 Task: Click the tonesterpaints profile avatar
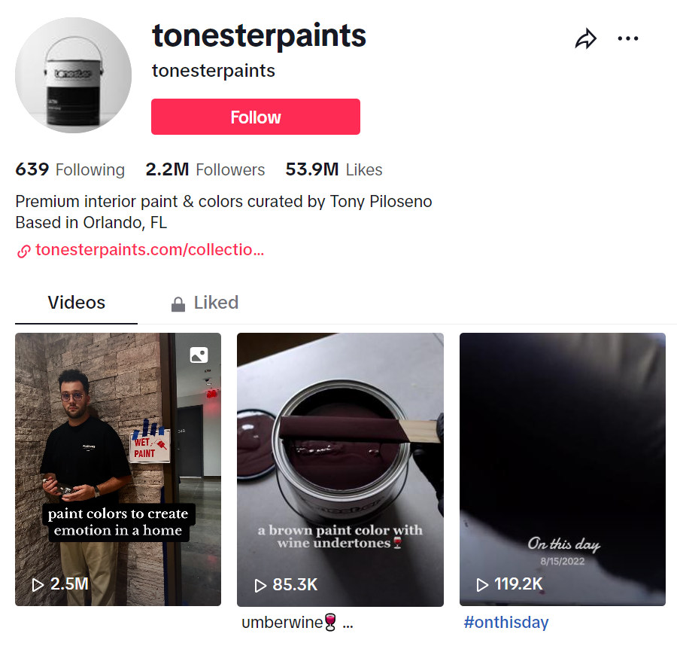point(74,75)
